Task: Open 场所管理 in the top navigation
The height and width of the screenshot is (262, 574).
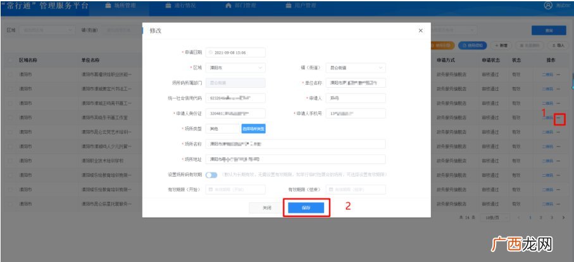Action: [x=120, y=6]
